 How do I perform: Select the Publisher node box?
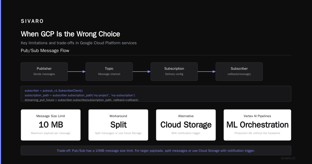44,71
